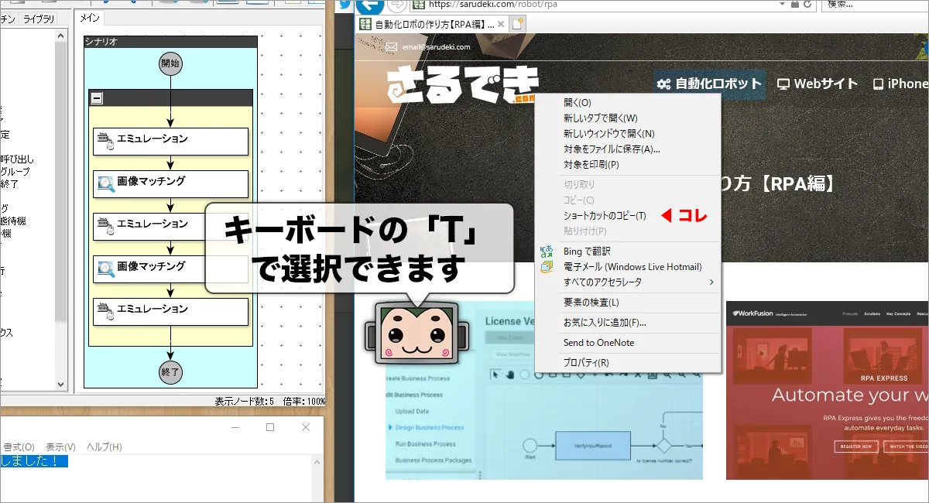This screenshot has width=929, height=503.
Task: Choose Send to OneNote in the context menu
Action: coord(628,343)
